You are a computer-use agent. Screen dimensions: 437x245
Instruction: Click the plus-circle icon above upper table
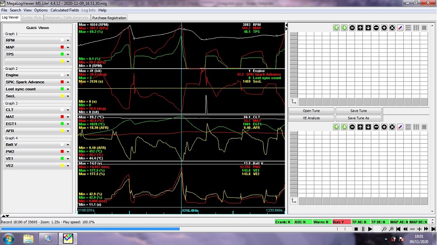tap(384, 28)
